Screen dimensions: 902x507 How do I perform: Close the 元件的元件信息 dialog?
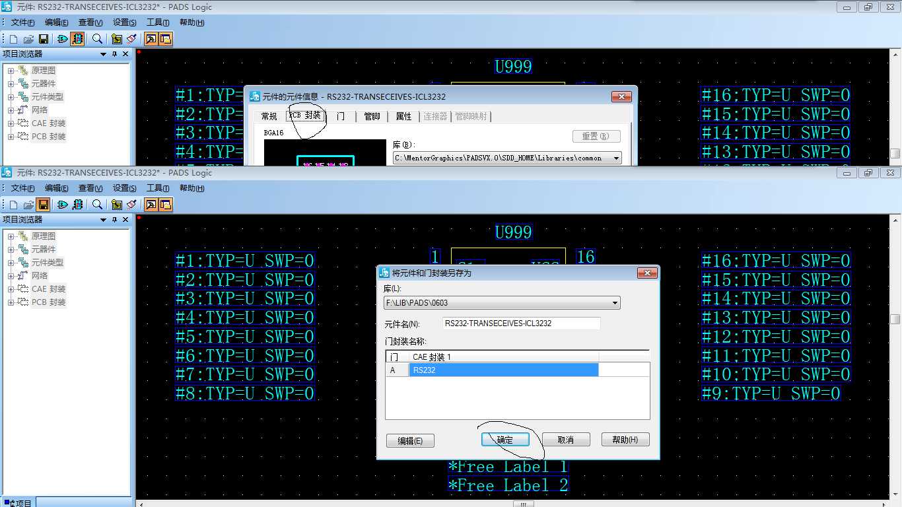coord(621,96)
